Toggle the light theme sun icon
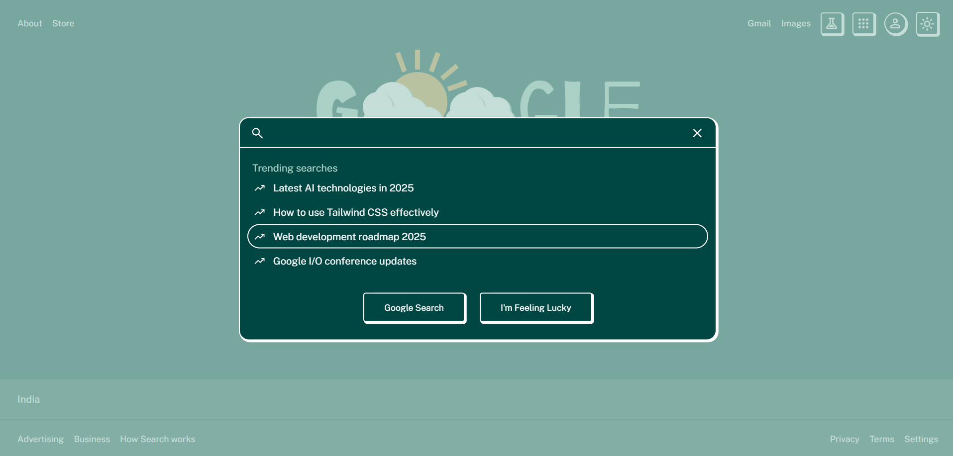 tap(928, 24)
